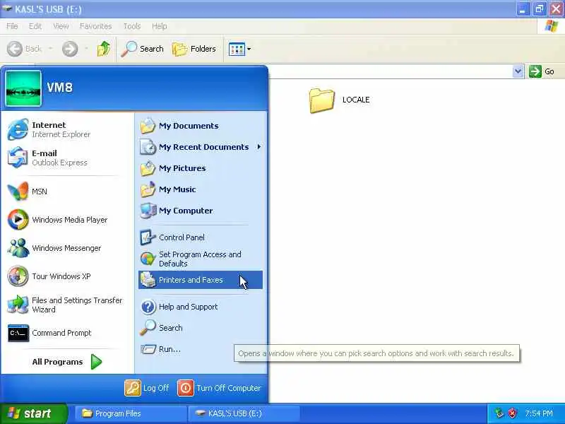Open the Forward history dropdown arrow
This screenshot has height=424, width=565.
86,49
